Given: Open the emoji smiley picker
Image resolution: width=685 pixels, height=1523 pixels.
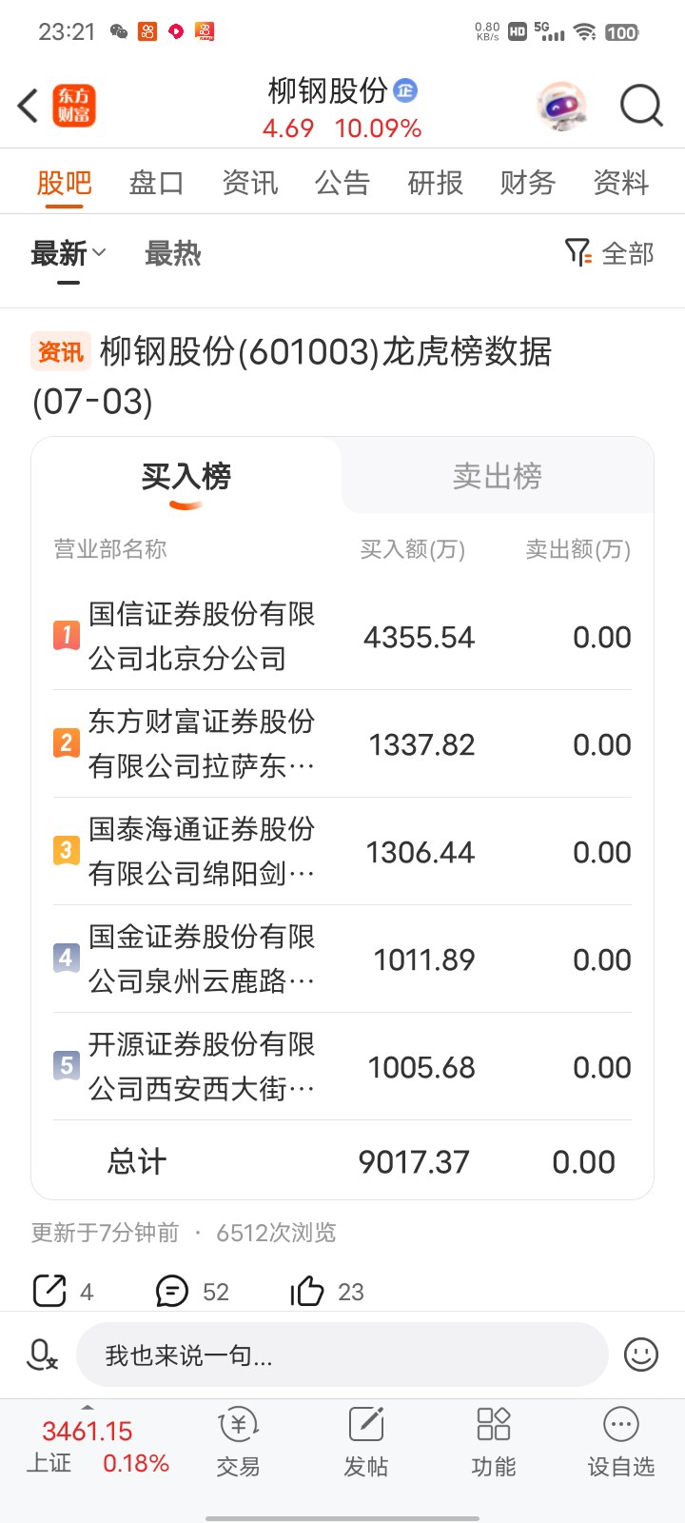Looking at the screenshot, I should [641, 1355].
